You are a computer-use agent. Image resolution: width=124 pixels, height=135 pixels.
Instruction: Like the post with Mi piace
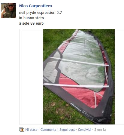(31, 130)
